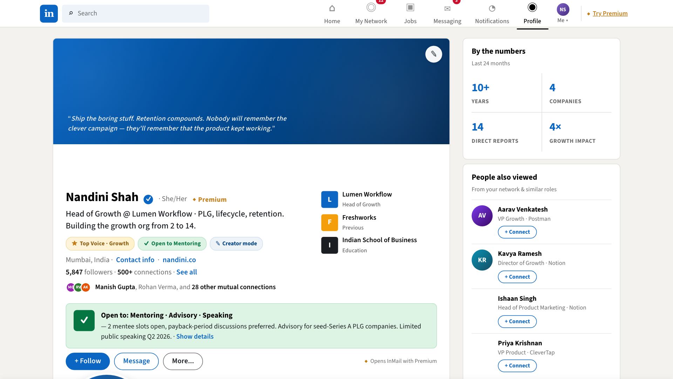Click the Indian School of Business logo tile
Image resolution: width=673 pixels, height=379 pixels.
329,245
